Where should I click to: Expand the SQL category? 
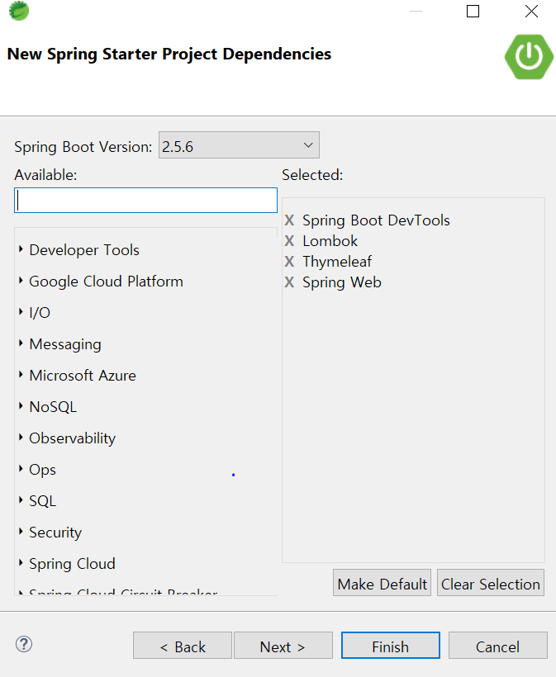click(21, 499)
